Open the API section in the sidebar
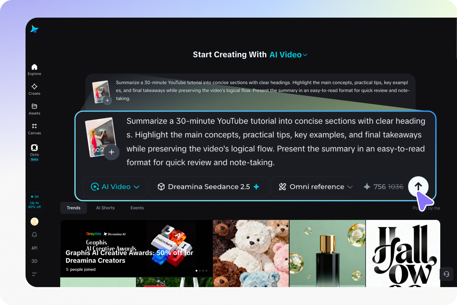The image size is (457, 305). [x=34, y=248]
